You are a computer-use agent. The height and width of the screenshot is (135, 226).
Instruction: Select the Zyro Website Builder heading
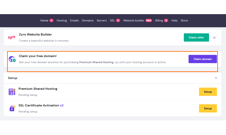tap(35, 34)
